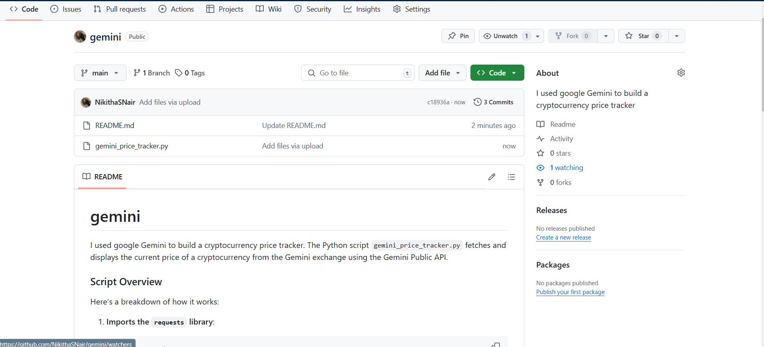Viewport: 764px width, 347px height.
Task: Open the Releases heading link
Action: click(552, 210)
